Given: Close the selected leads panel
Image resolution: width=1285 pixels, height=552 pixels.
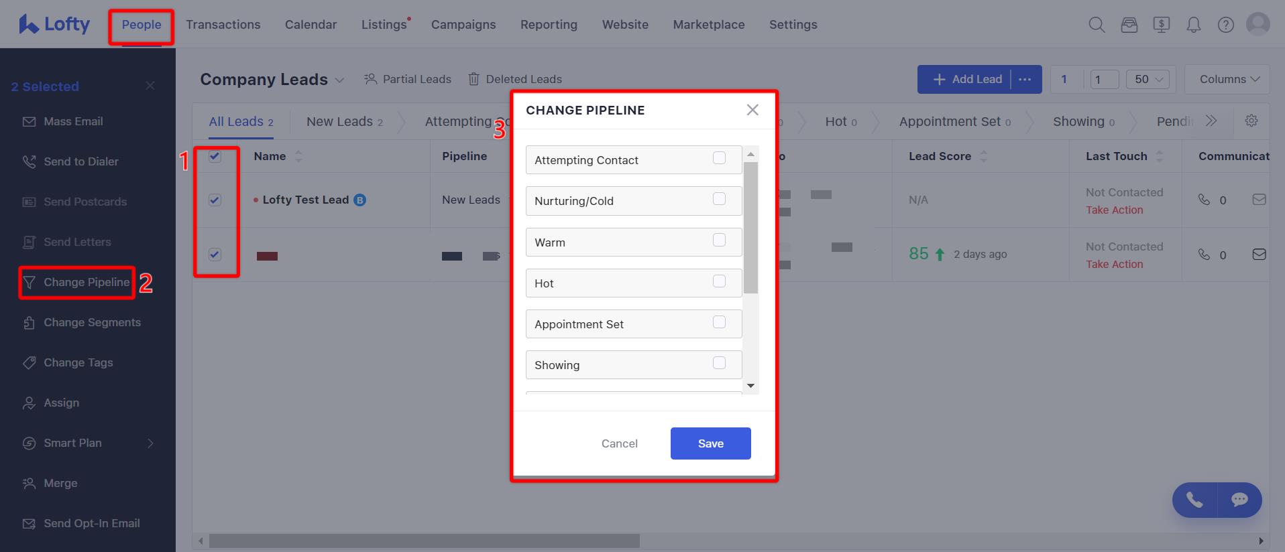Looking at the screenshot, I should [x=150, y=86].
